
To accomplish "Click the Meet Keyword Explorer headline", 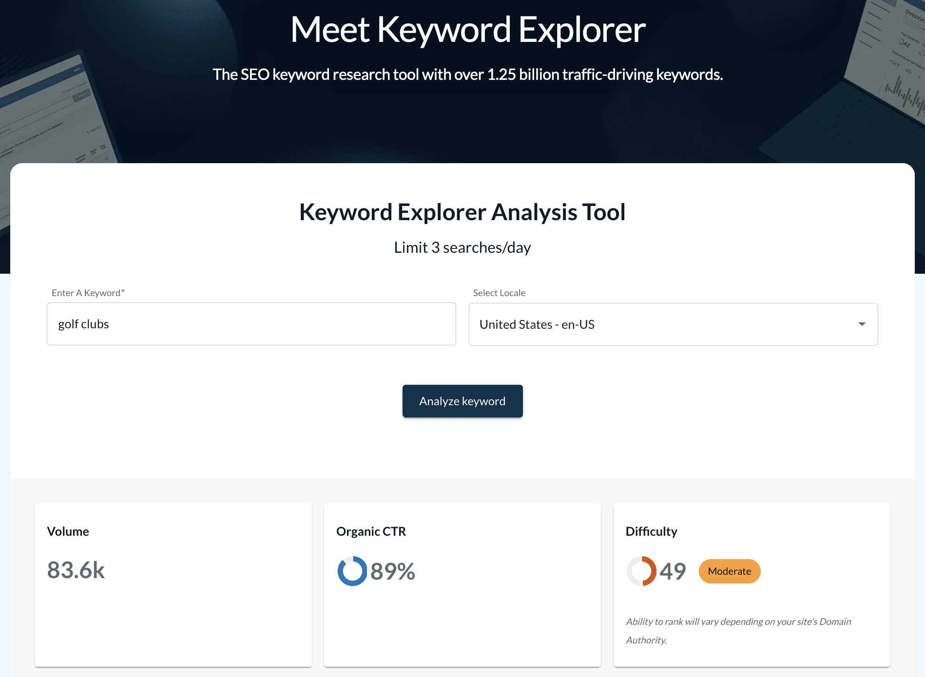I will coord(468,30).
